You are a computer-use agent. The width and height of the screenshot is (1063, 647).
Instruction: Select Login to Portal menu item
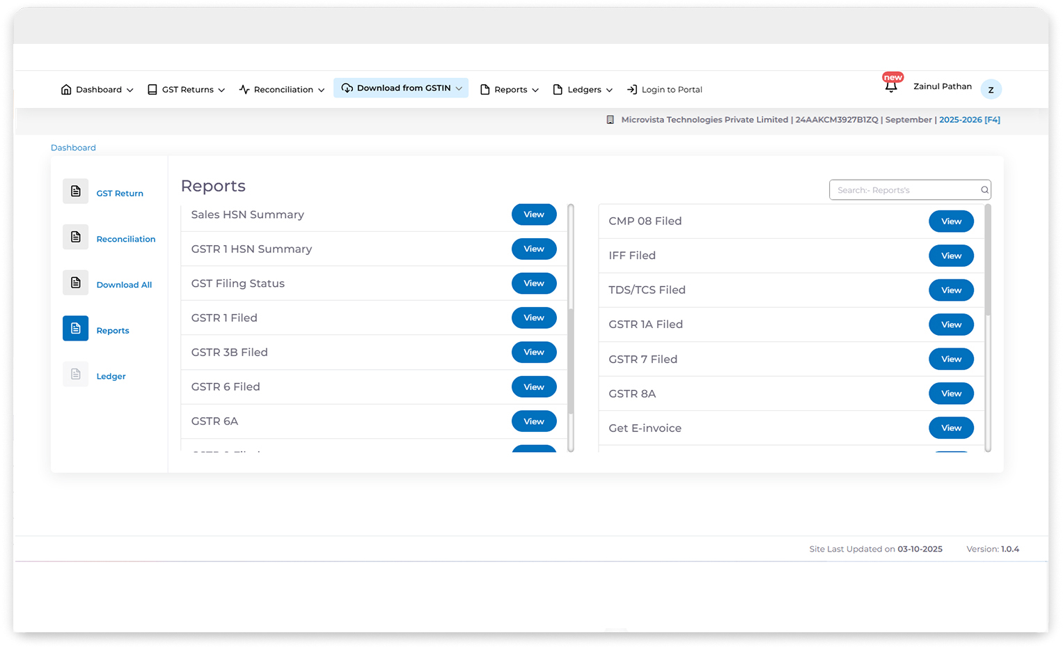tap(664, 90)
